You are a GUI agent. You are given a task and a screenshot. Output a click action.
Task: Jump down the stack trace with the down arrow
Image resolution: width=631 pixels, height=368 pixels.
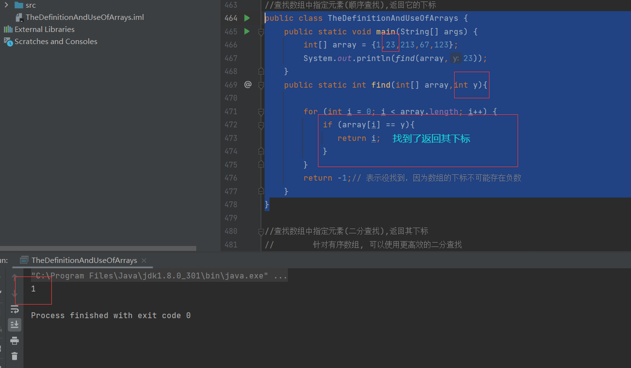(15, 292)
